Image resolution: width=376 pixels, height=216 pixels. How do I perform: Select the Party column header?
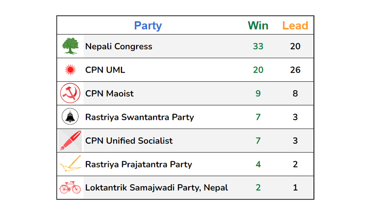pyautogui.click(x=148, y=26)
